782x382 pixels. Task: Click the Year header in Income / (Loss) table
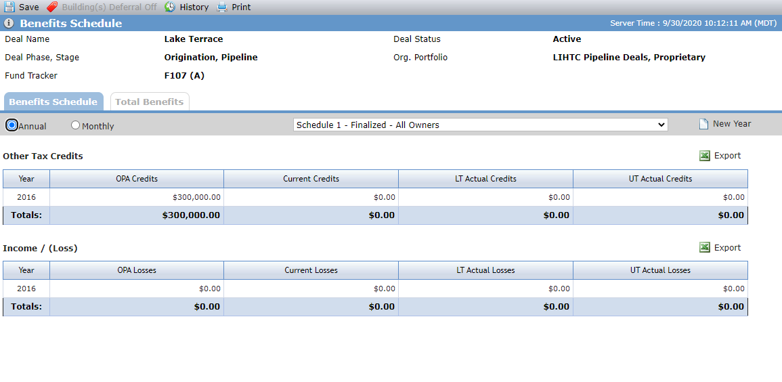click(x=26, y=270)
